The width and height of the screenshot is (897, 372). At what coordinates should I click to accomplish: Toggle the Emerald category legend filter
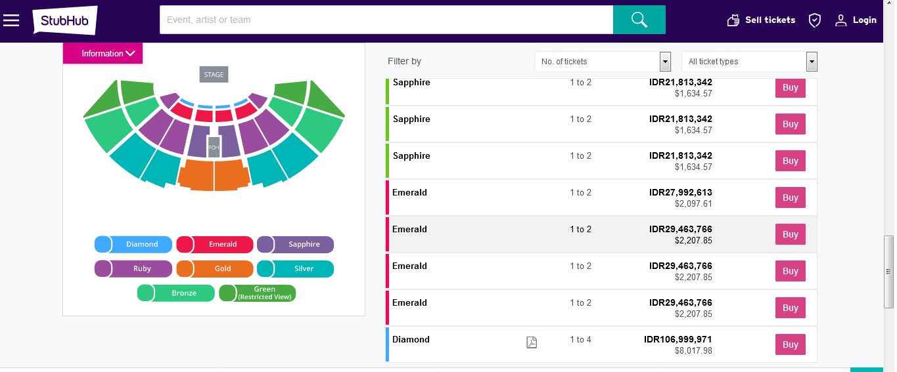(x=215, y=244)
